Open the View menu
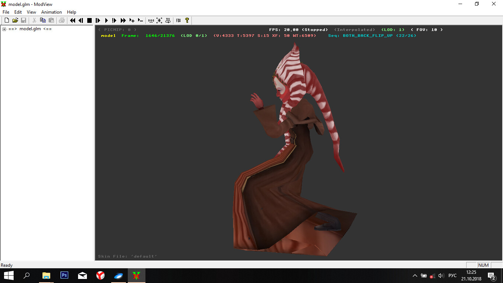503x283 pixels. (x=32, y=12)
